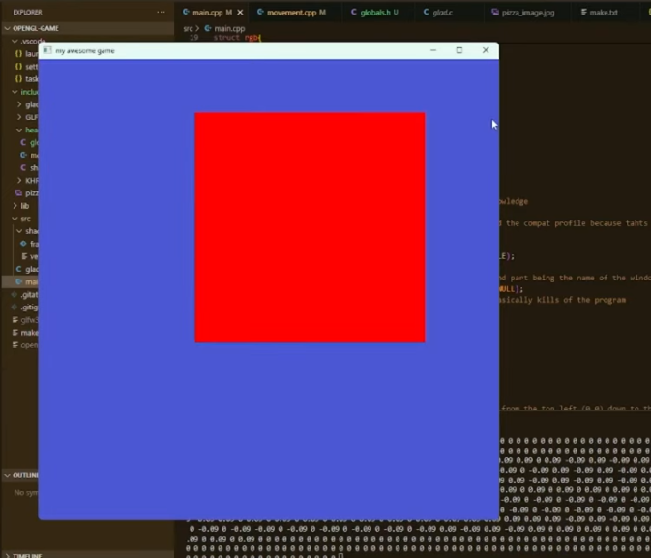This screenshot has width=651, height=558.
Task: Collapse the OPENGL-GAME root folder
Action: (8, 28)
